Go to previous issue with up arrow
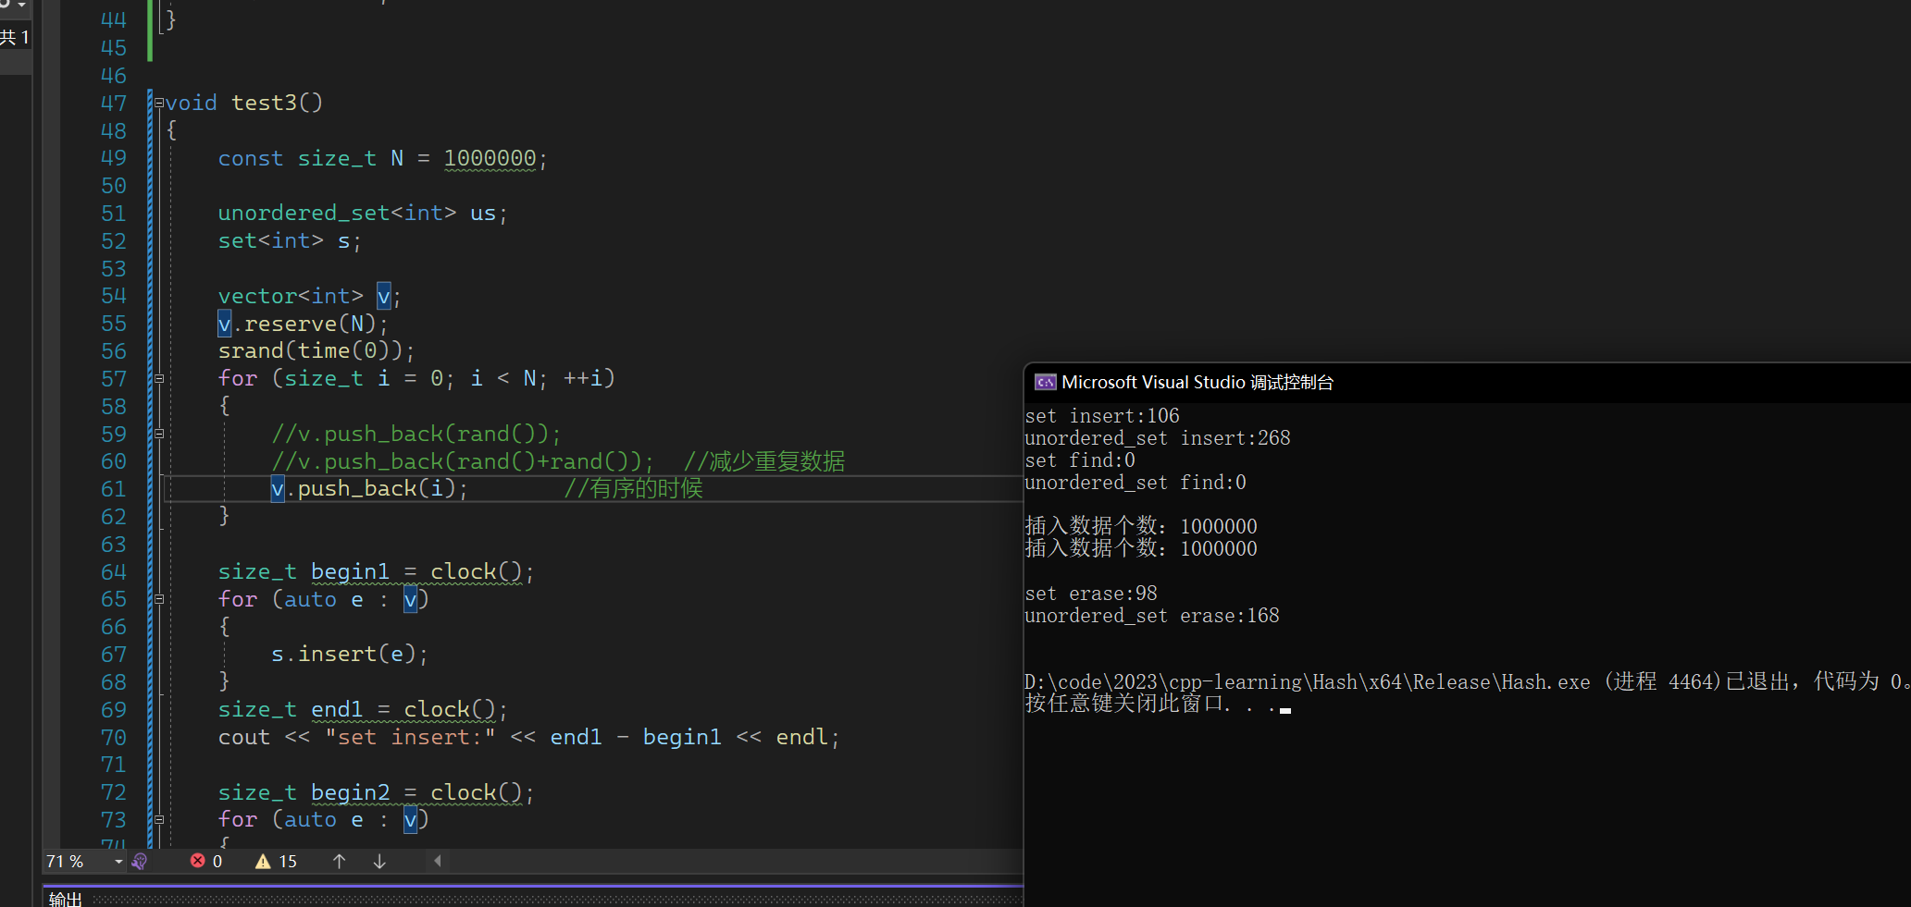Screen dimensions: 1911x907 point(340,862)
